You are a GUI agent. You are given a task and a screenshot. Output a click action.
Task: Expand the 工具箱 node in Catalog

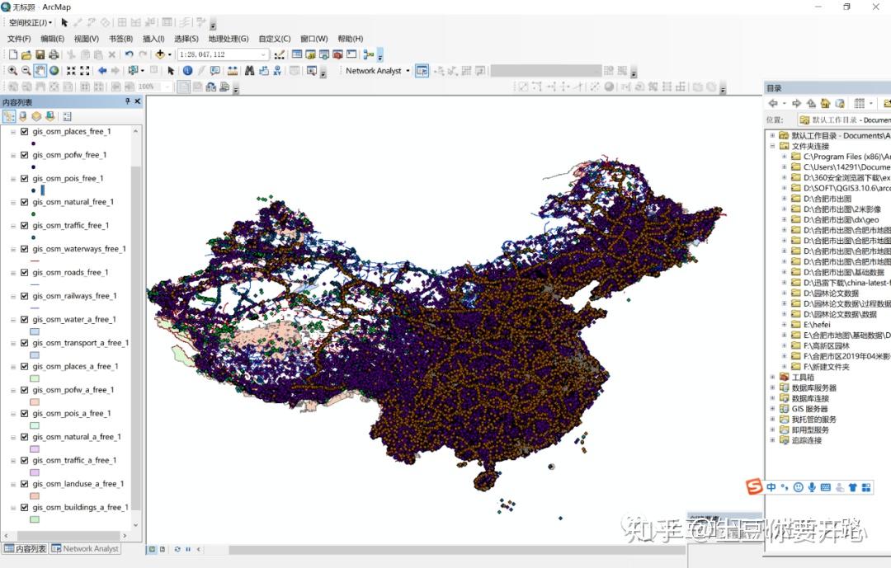coord(775,377)
